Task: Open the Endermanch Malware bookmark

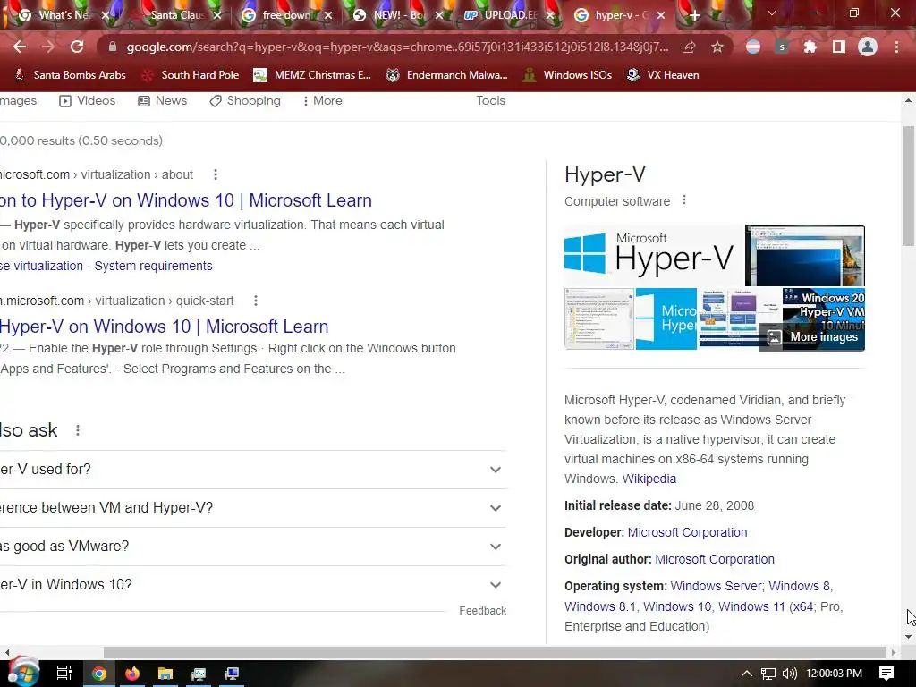Action: point(447,75)
